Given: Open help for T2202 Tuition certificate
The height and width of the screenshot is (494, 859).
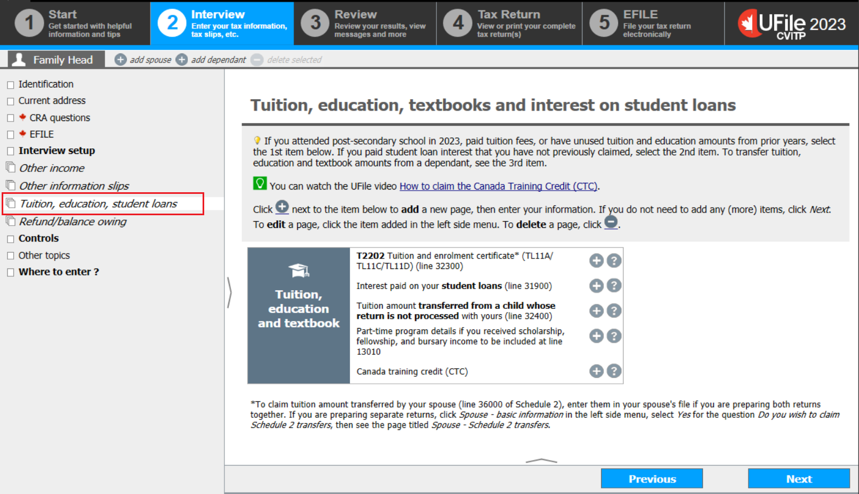Looking at the screenshot, I should 614,261.
